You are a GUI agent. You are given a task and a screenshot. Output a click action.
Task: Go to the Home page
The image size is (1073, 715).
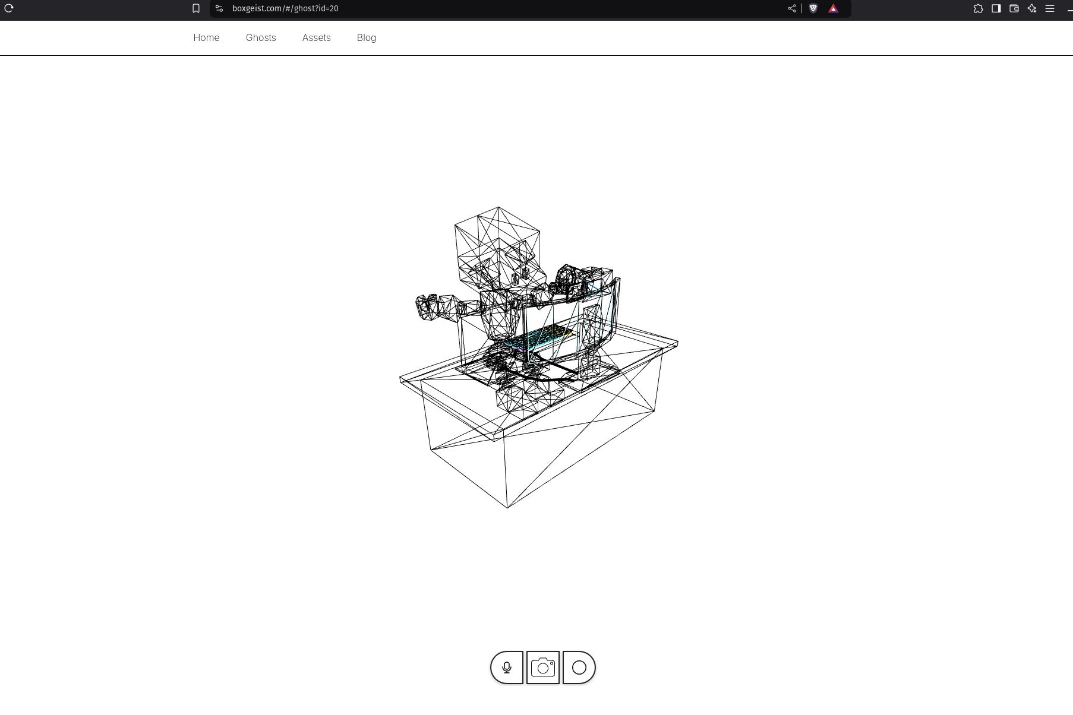coord(206,37)
